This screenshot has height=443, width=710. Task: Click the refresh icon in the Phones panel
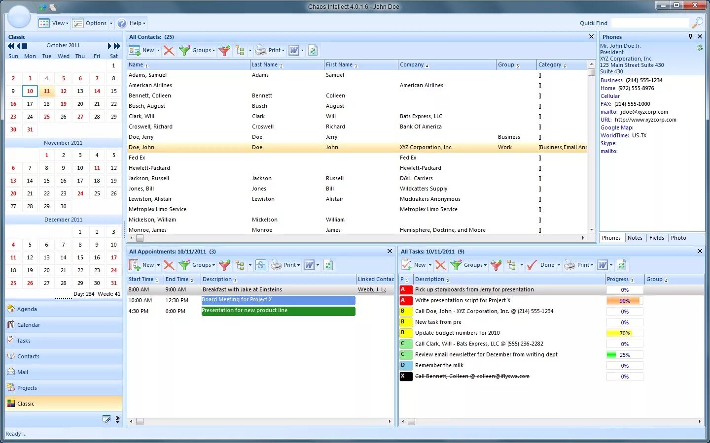pyautogui.click(x=699, y=48)
